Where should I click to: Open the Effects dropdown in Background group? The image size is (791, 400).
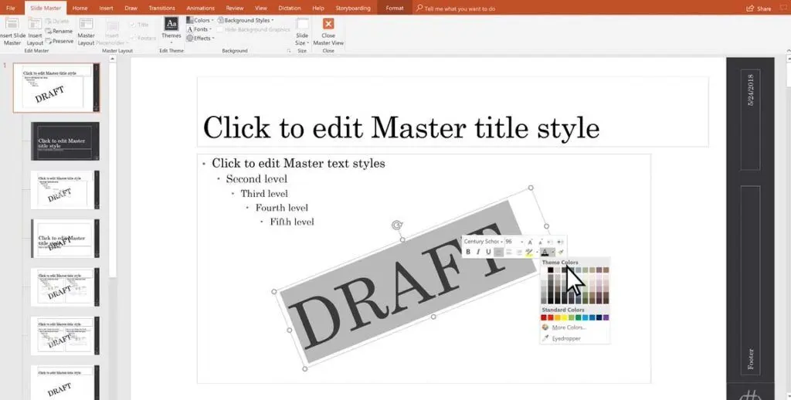200,39
